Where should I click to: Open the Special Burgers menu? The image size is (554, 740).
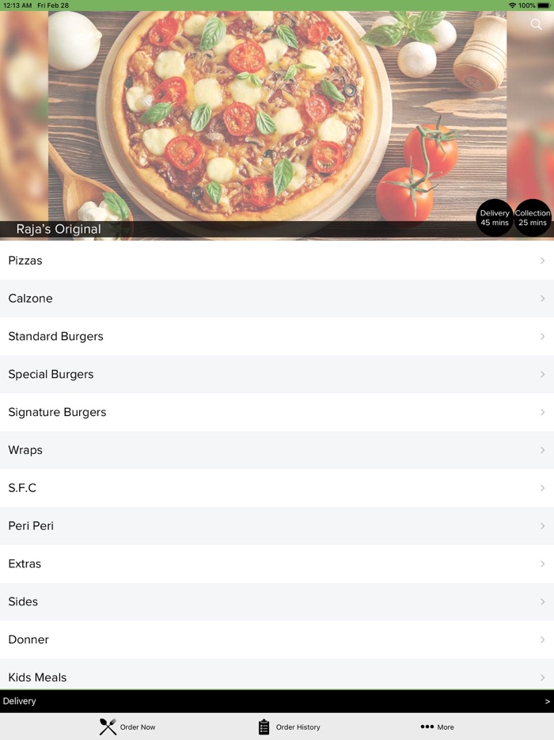click(x=277, y=374)
